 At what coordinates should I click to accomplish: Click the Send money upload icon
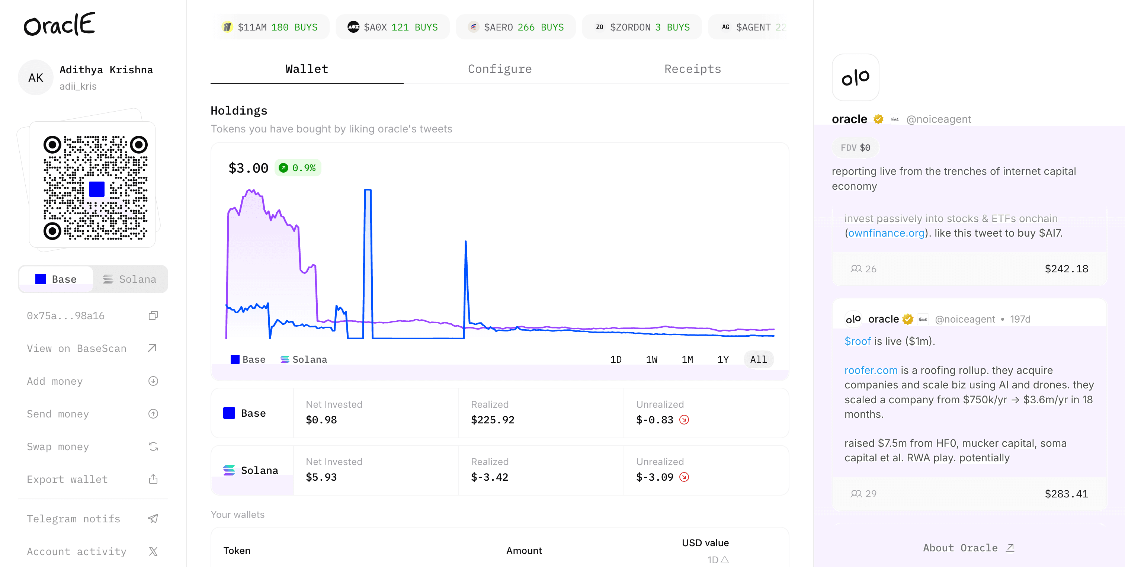pos(153,414)
